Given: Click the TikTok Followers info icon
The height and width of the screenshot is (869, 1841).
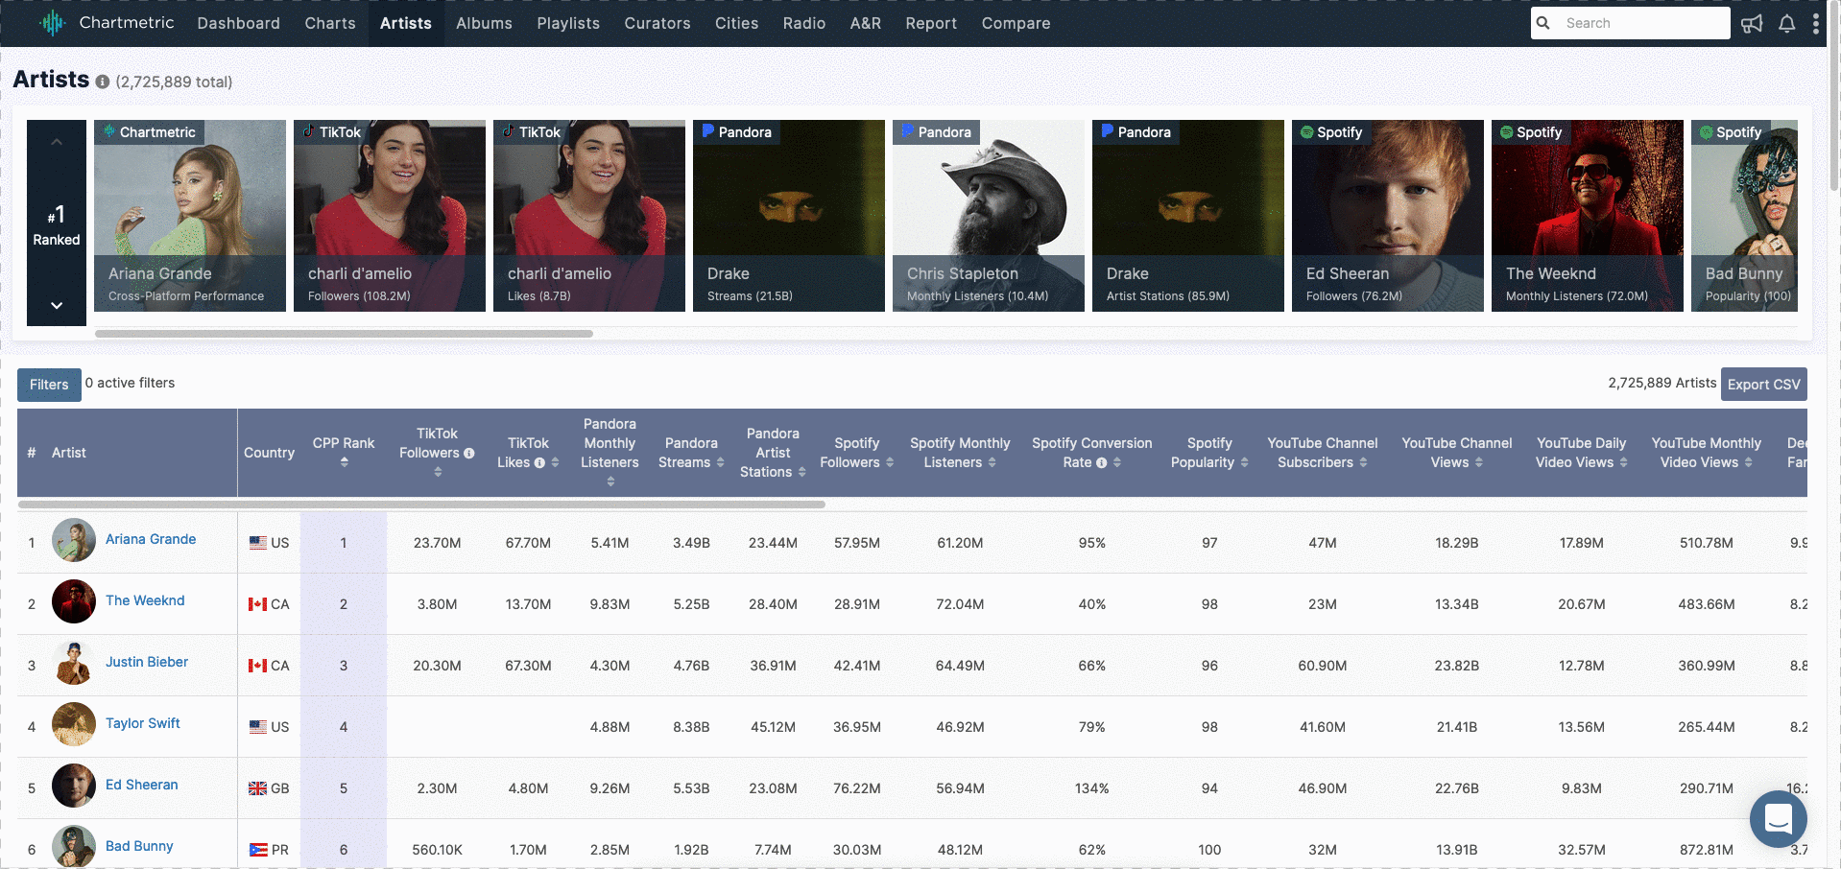Looking at the screenshot, I should pos(469,454).
